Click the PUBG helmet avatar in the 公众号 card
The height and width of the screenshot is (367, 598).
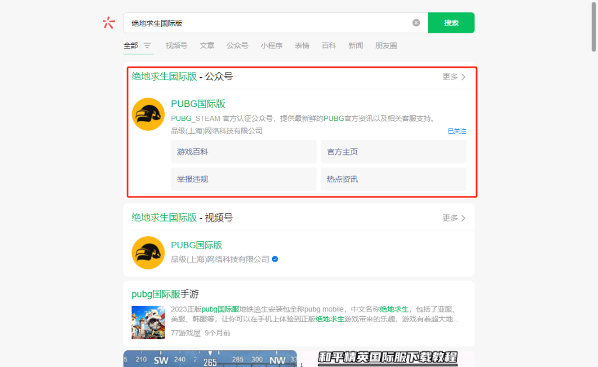tap(148, 115)
